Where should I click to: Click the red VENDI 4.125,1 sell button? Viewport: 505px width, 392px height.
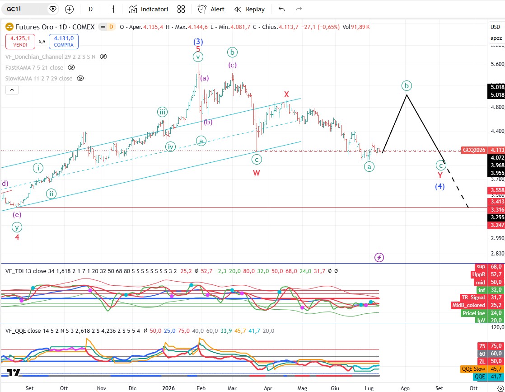pyautogui.click(x=20, y=41)
